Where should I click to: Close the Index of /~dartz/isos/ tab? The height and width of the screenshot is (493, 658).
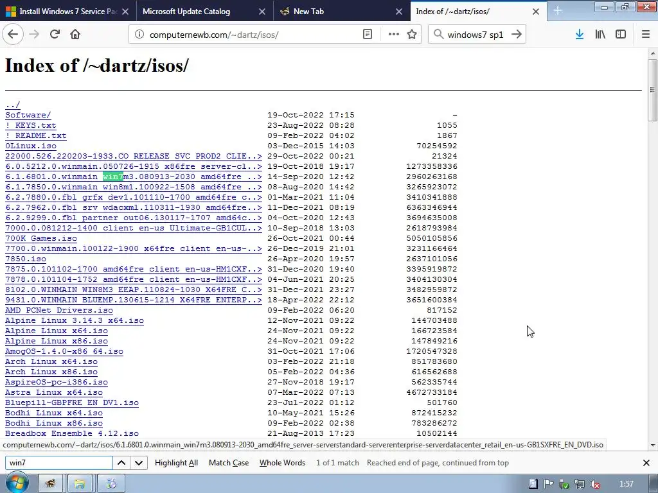pyautogui.click(x=536, y=12)
